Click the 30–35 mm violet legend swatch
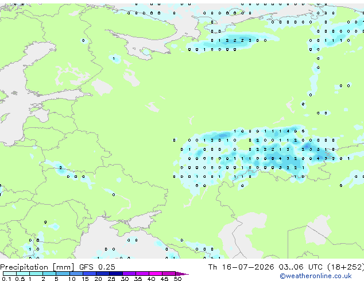Image resolution: width=364 pixels, height=281 pixels. 129,274
